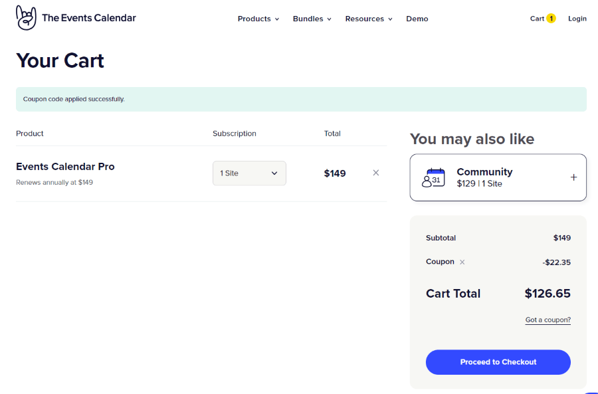Click the Got a coupon? link

click(548, 320)
